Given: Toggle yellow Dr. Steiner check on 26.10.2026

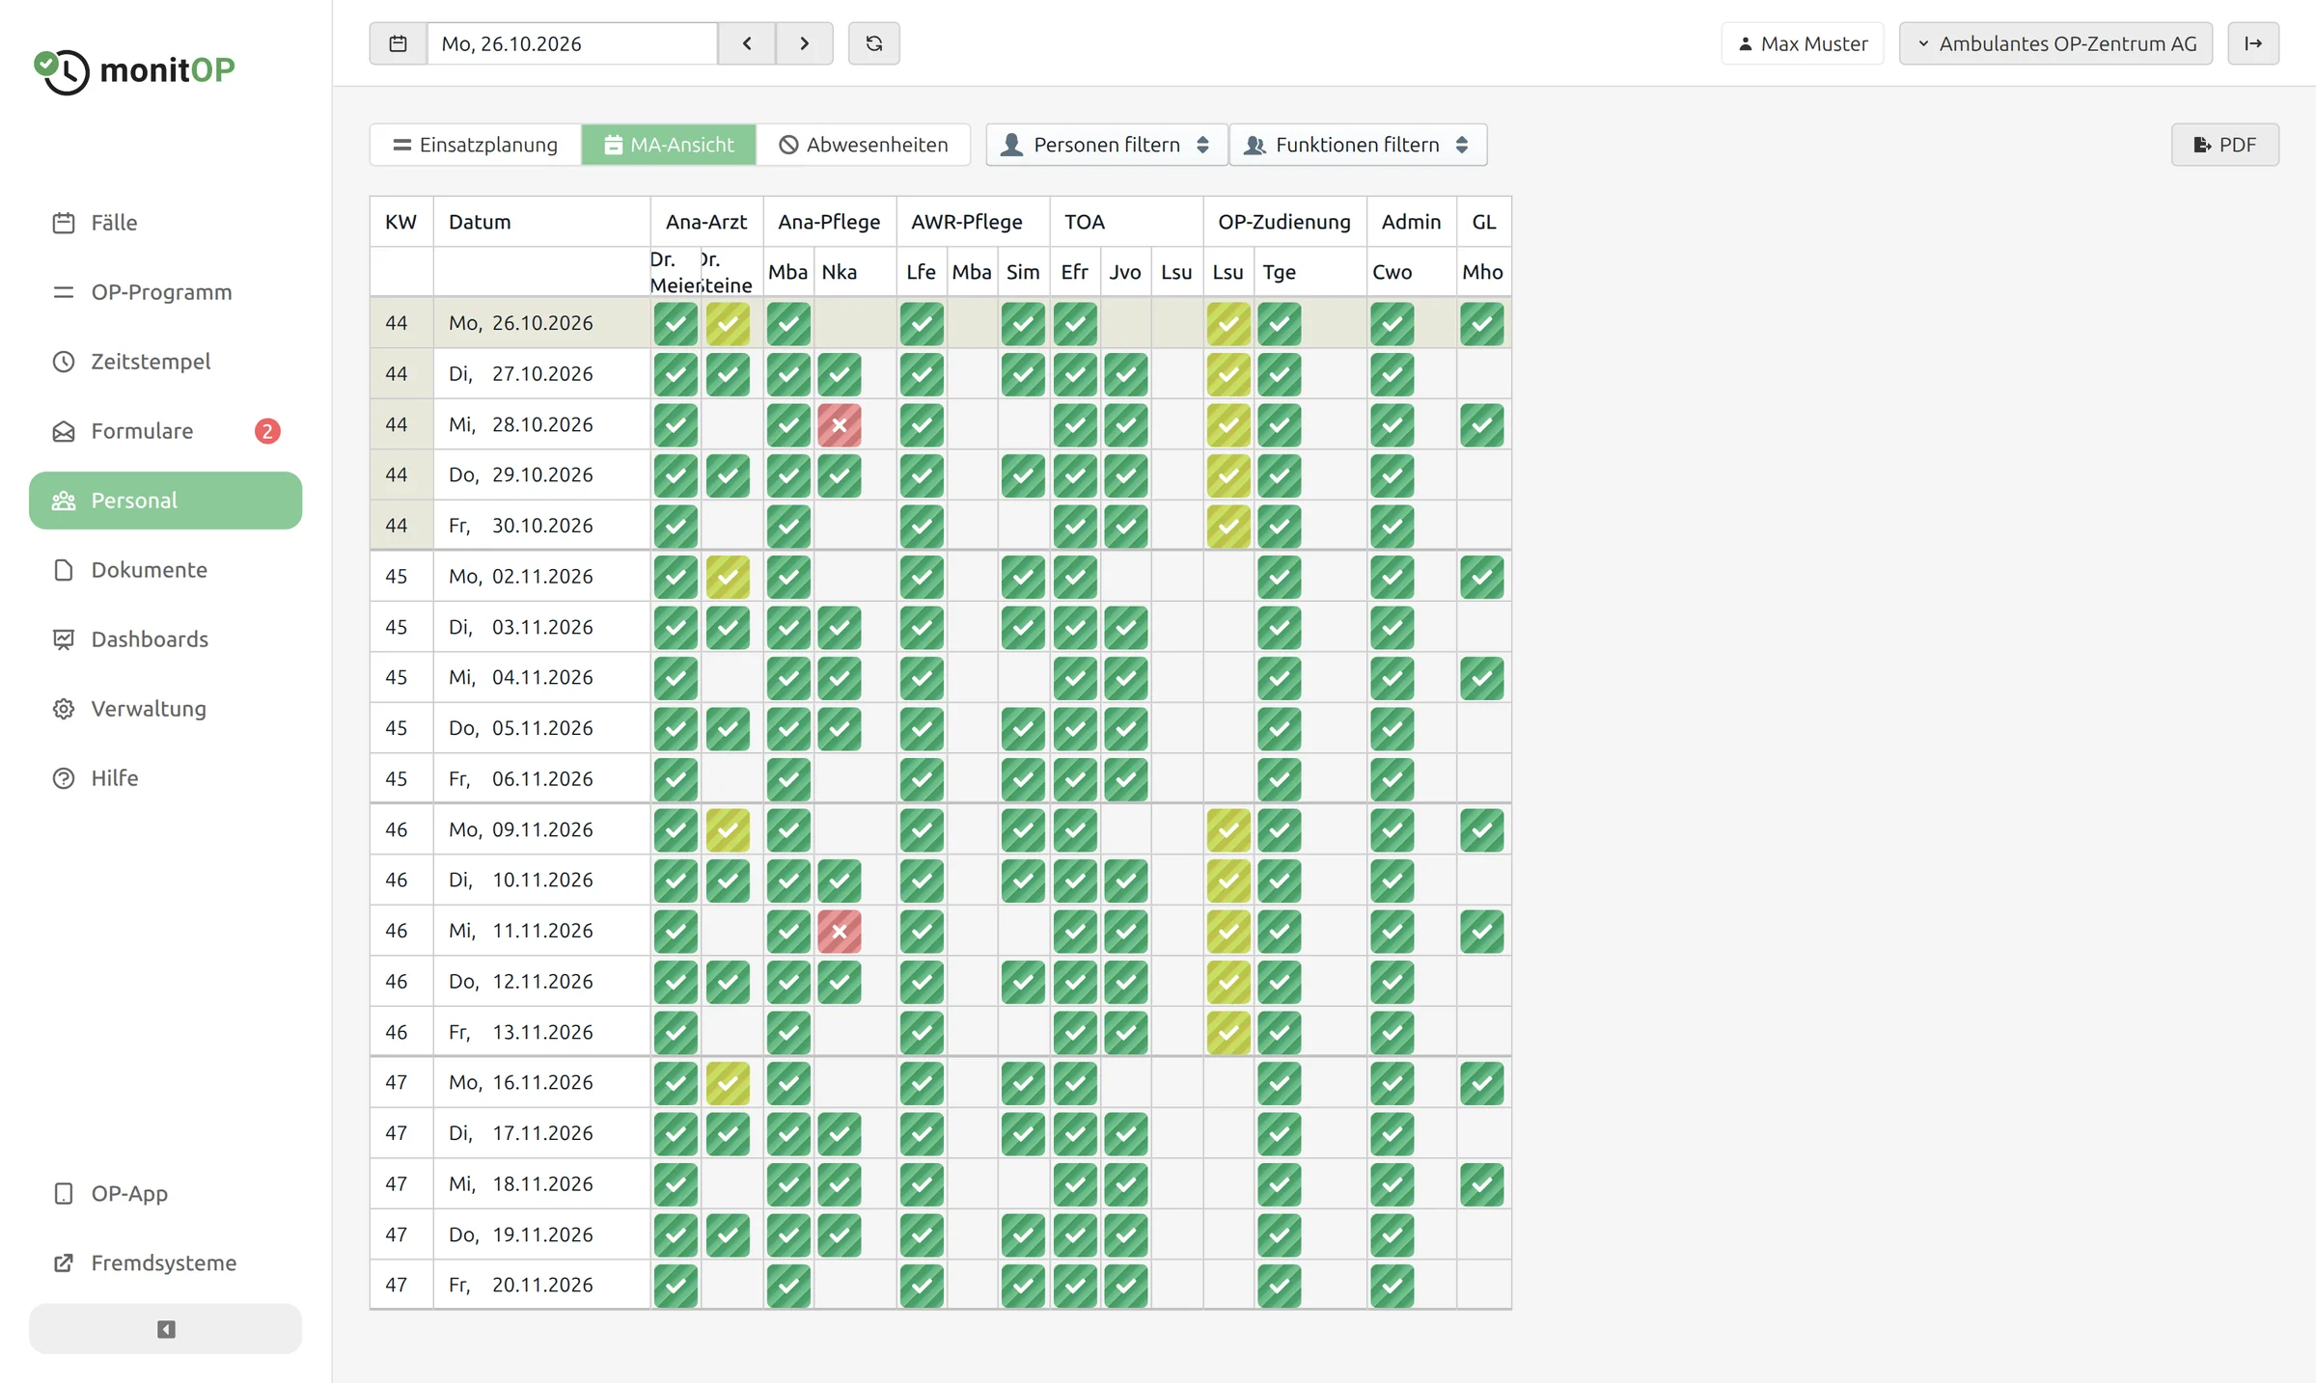Looking at the screenshot, I should click(x=728, y=324).
